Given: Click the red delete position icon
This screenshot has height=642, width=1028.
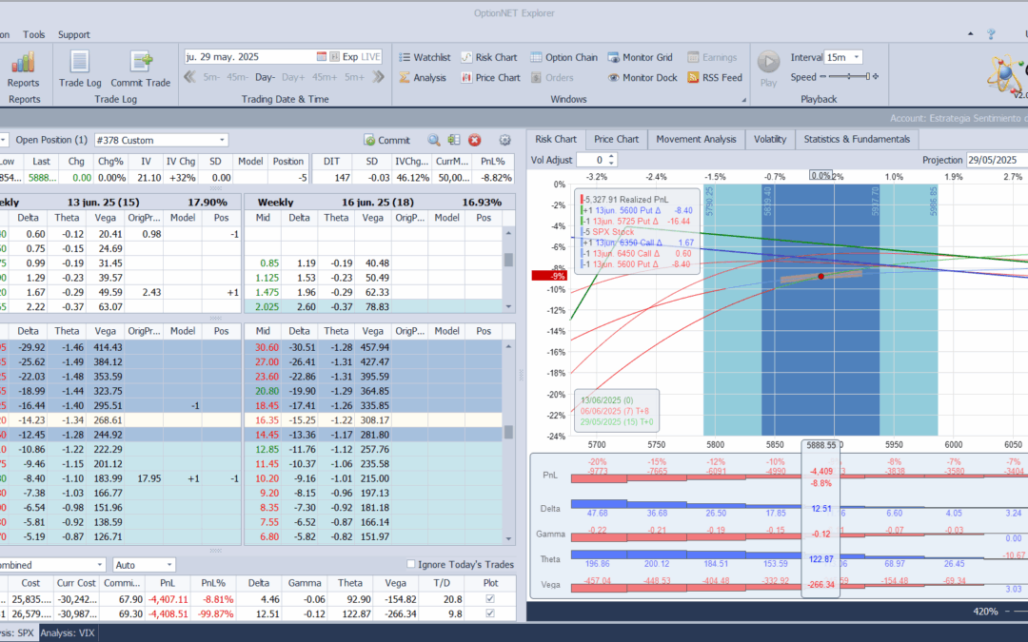Looking at the screenshot, I should [x=474, y=140].
